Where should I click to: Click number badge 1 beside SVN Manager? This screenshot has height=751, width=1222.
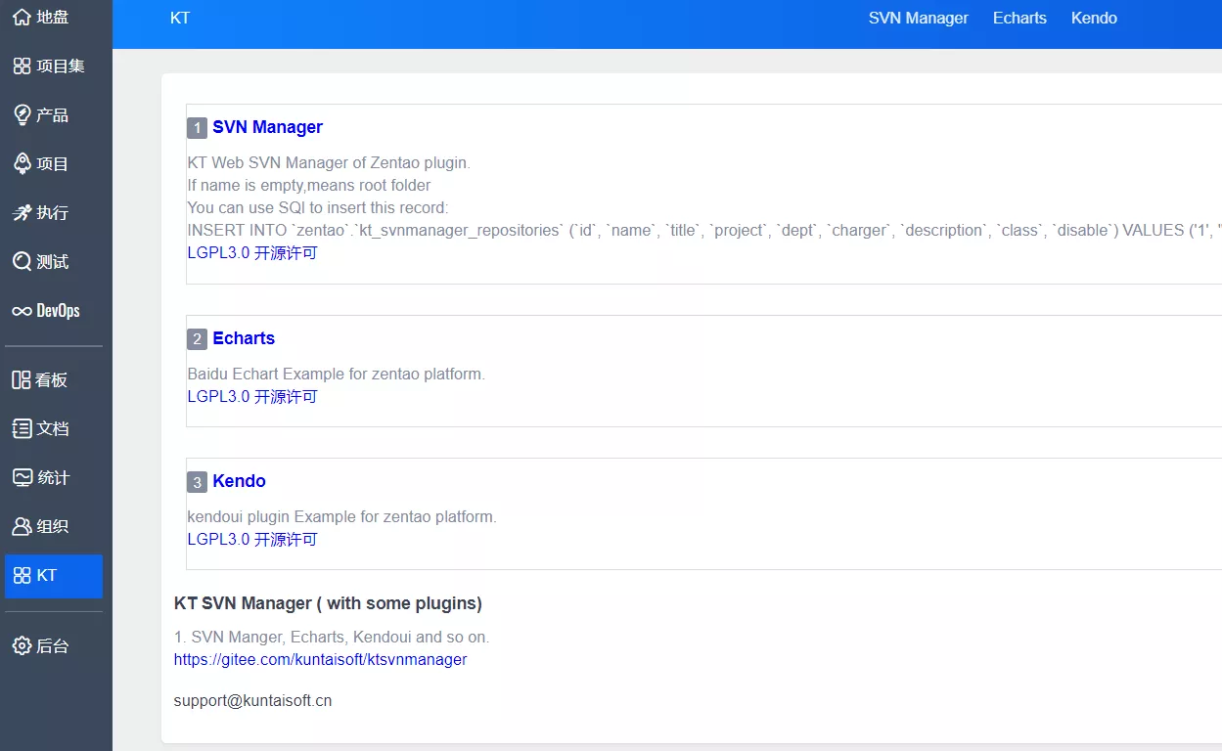197,128
